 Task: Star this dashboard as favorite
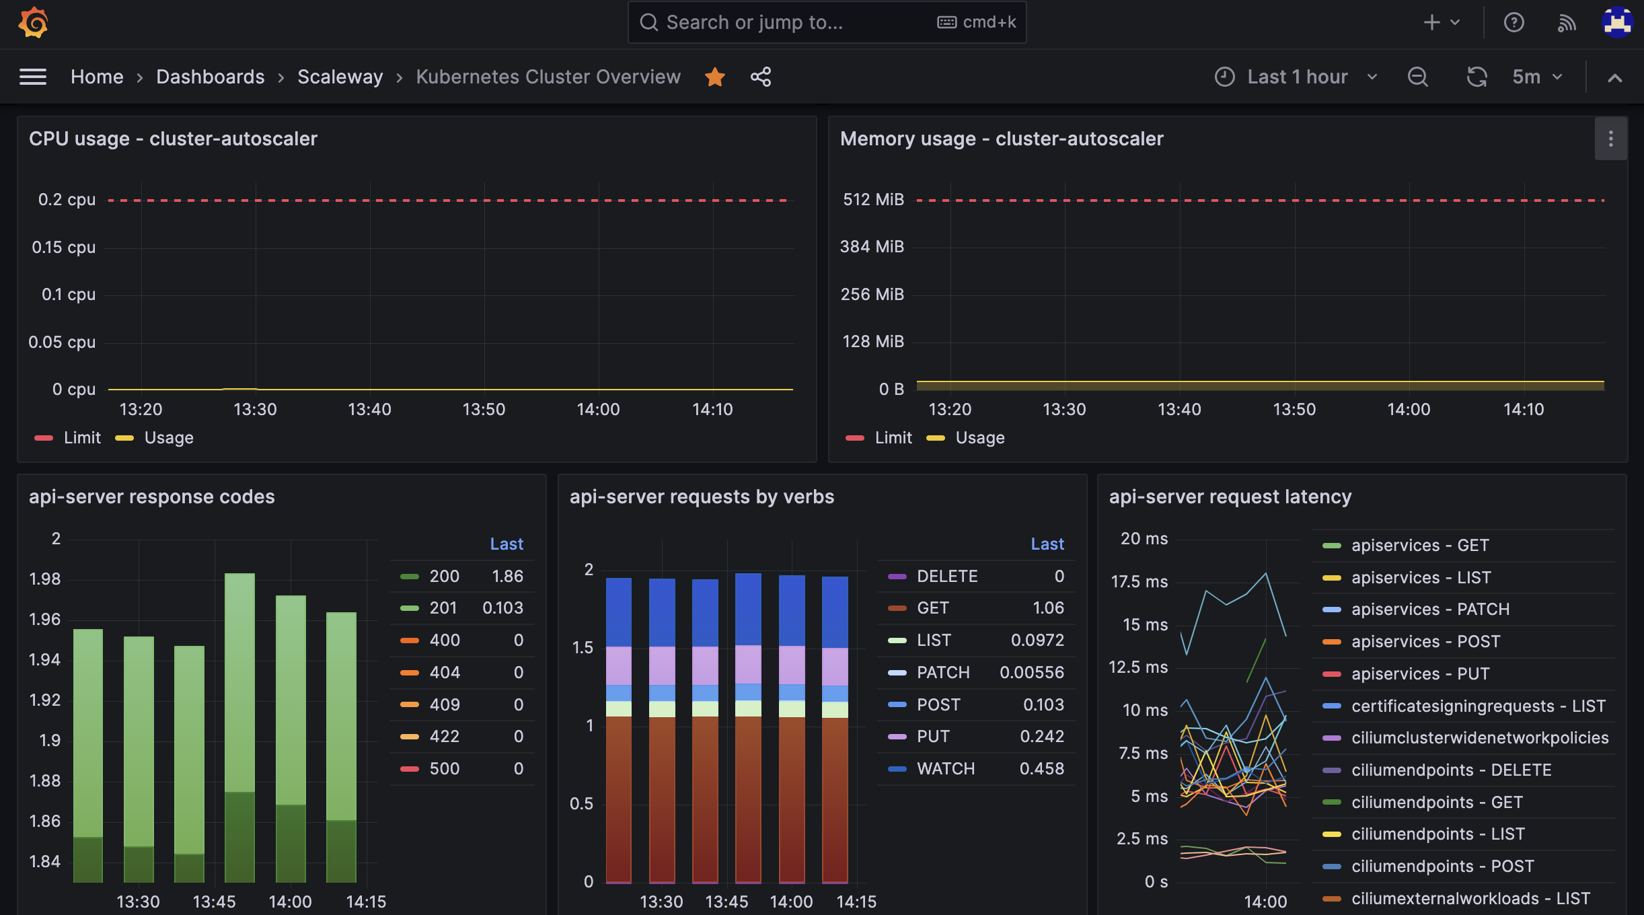[x=714, y=77]
